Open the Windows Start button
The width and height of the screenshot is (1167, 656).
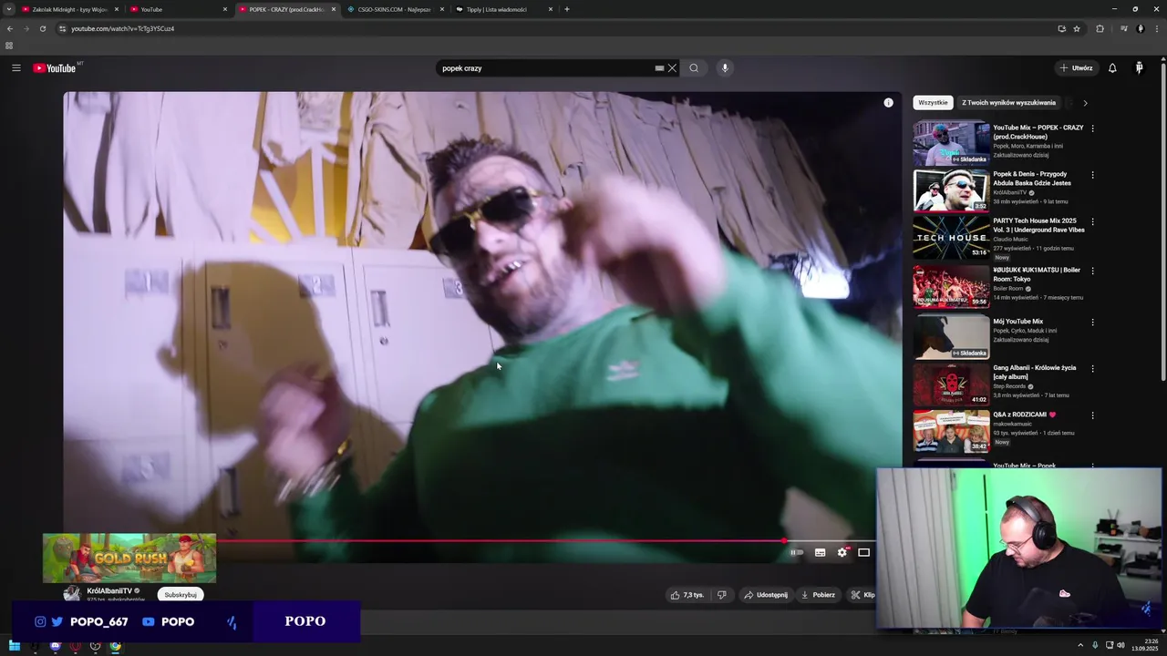pos(14,646)
